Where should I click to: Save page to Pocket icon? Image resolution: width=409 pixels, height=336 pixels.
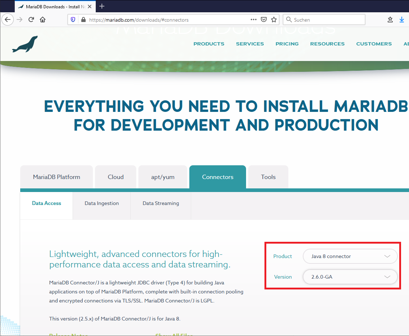point(264,19)
